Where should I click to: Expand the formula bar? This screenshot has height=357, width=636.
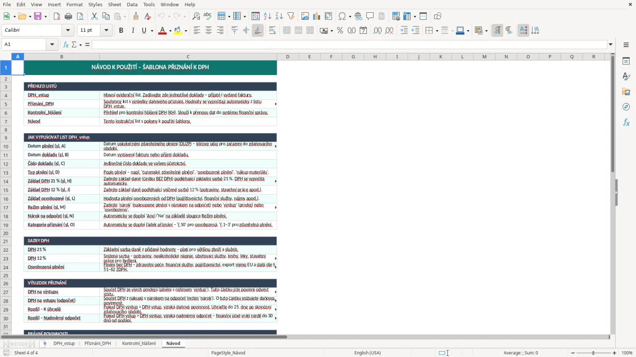coord(611,44)
